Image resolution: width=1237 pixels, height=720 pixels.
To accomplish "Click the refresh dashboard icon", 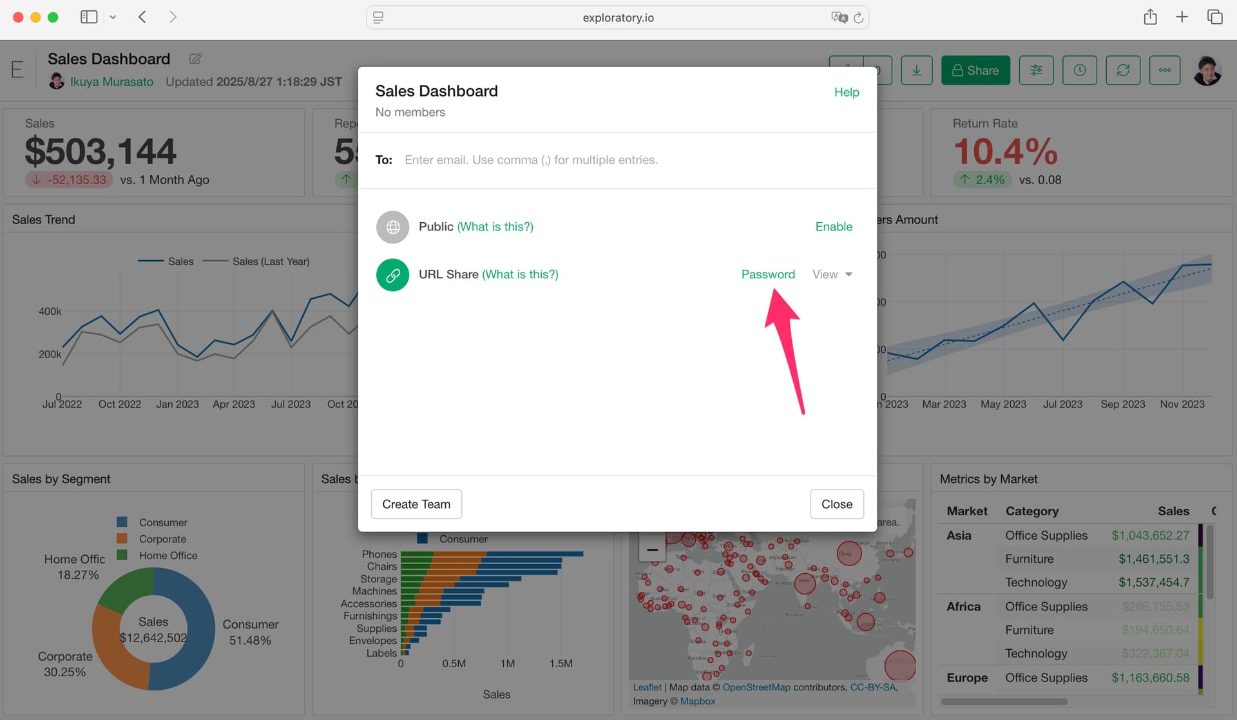I will tap(1122, 70).
